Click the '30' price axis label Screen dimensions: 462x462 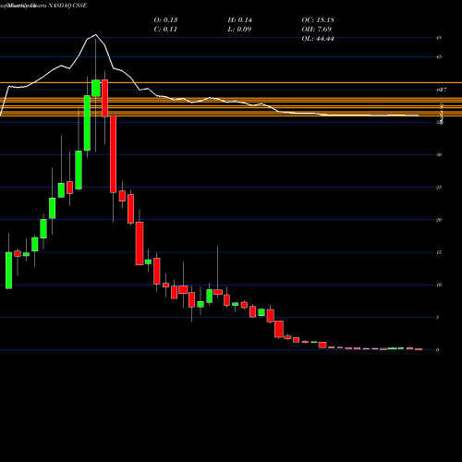tap(439, 154)
